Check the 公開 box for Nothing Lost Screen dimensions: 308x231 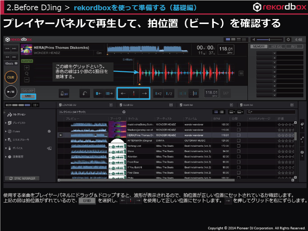tap(238, 146)
